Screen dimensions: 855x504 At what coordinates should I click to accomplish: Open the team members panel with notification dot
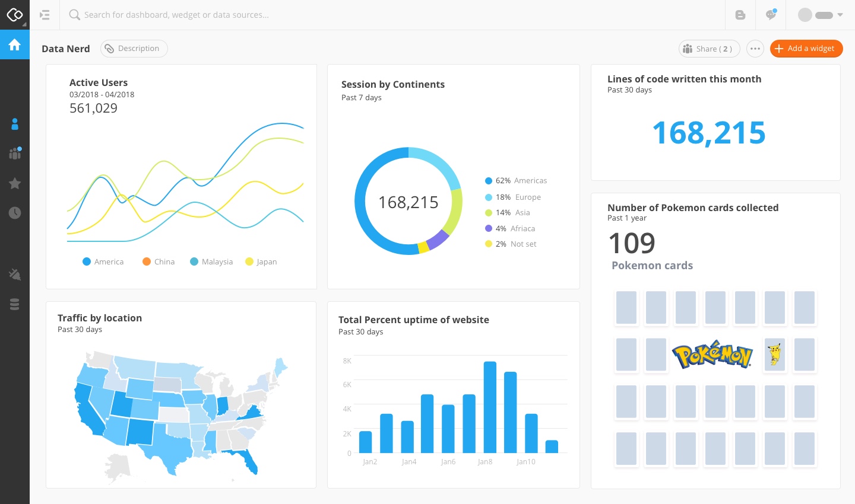click(x=14, y=154)
